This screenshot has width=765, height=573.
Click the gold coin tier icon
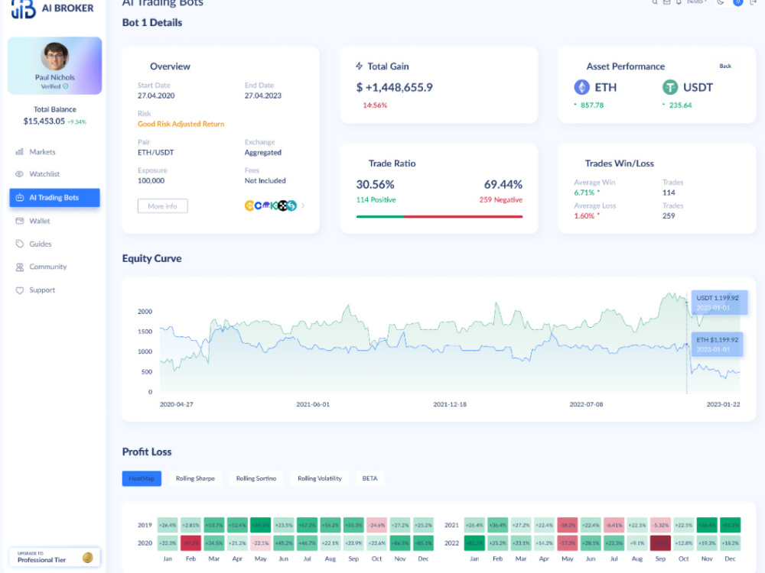click(88, 558)
